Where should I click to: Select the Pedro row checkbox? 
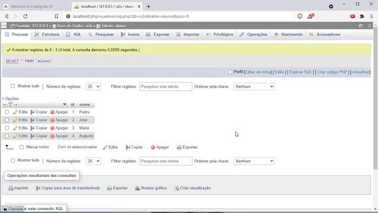coord(6,112)
